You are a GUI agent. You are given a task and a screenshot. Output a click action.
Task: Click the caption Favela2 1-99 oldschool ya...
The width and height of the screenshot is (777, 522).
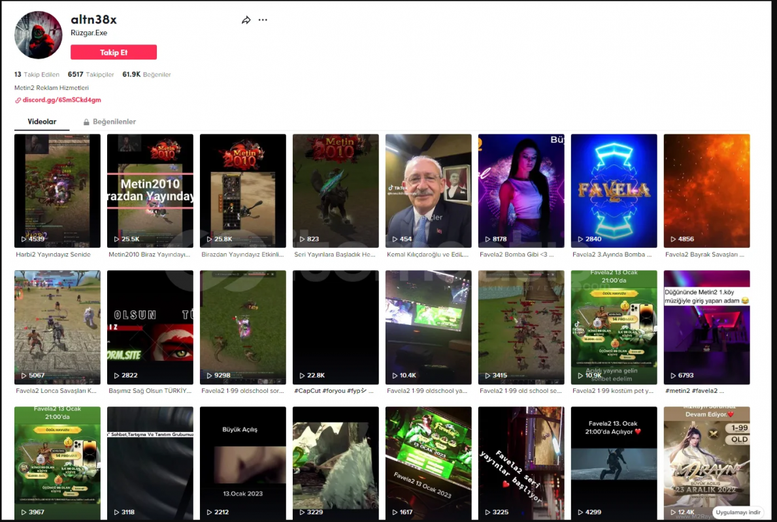click(427, 390)
